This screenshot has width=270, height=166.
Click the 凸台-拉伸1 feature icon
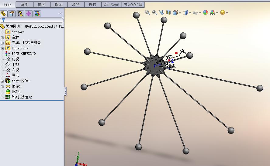8,81
